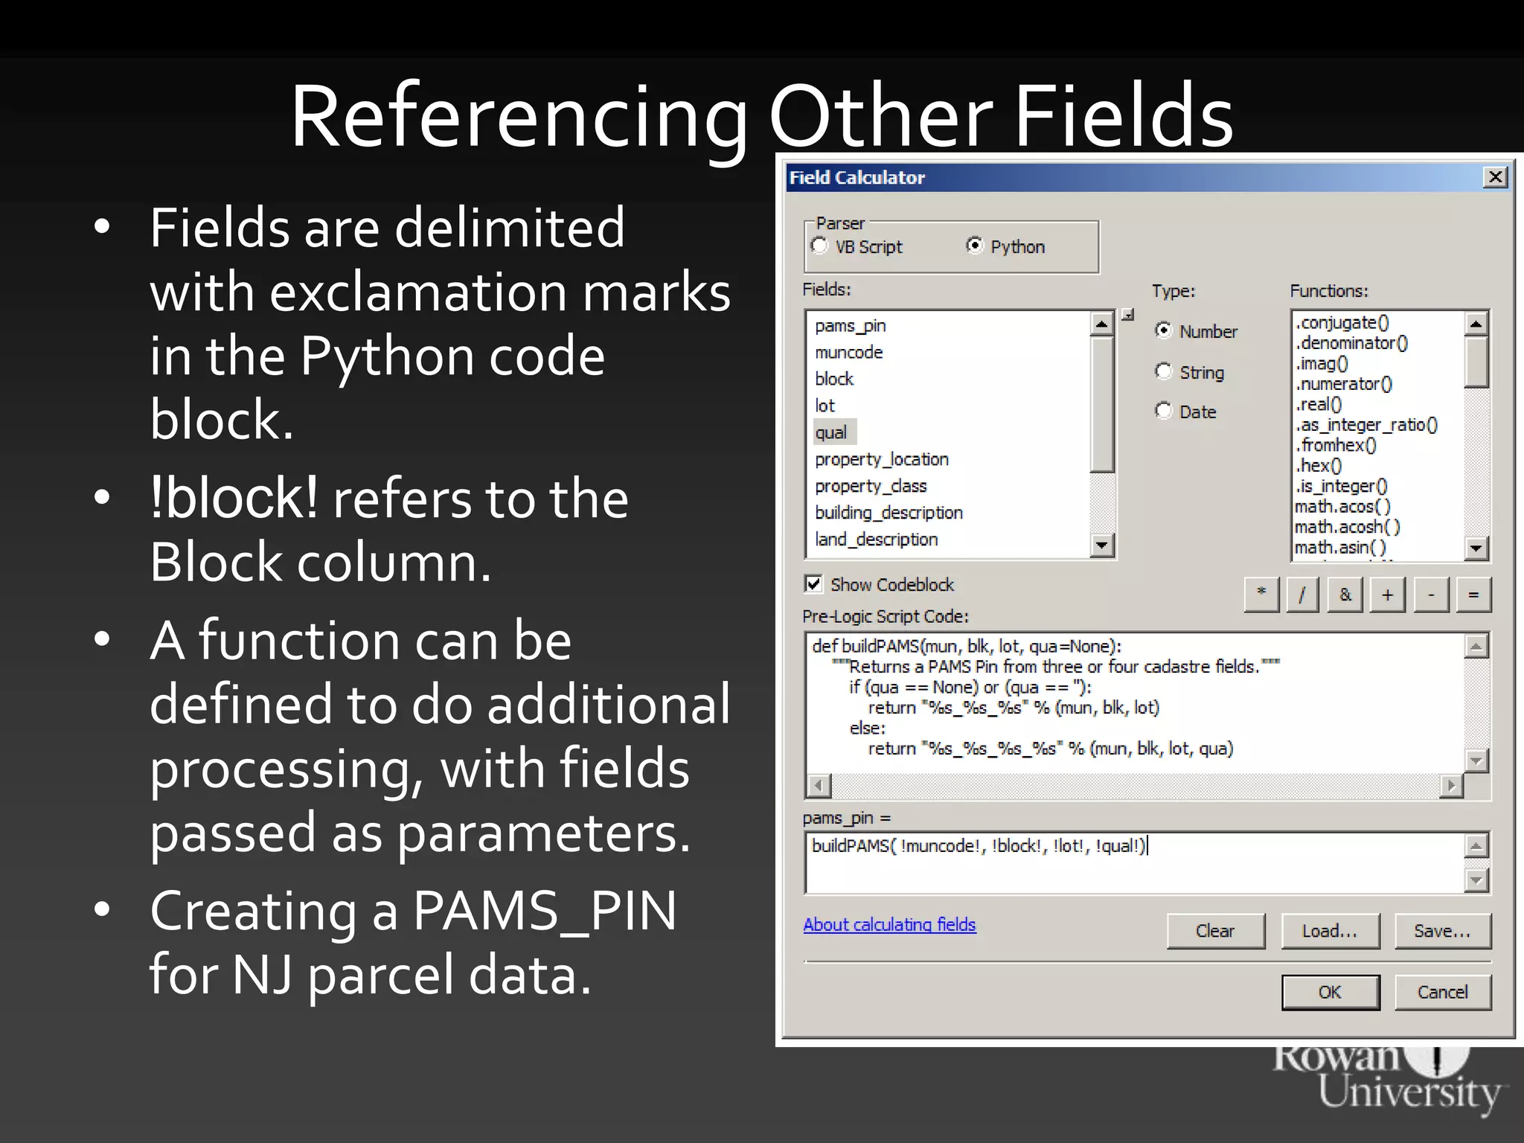
Task: Select the String type radio button
Action: tap(1163, 371)
